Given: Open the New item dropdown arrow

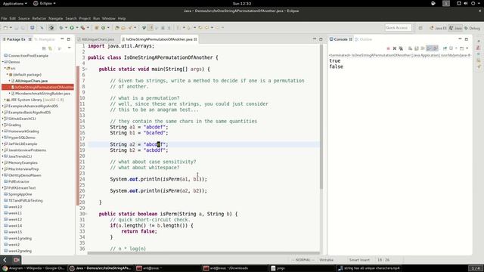Looking at the screenshot, I should (x=11, y=28).
